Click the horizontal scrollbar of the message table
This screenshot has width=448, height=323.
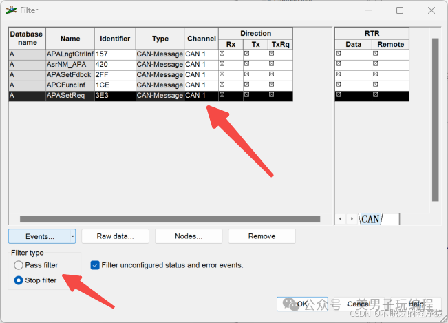click(170, 219)
